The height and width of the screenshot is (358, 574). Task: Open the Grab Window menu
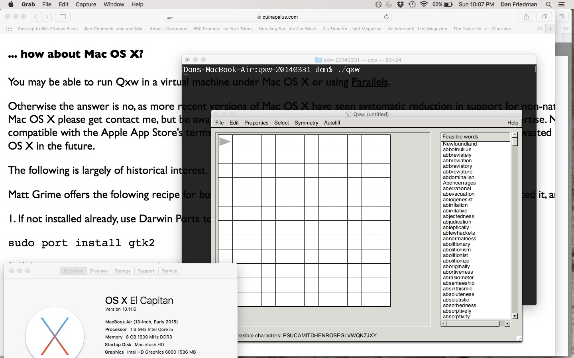click(x=114, y=4)
